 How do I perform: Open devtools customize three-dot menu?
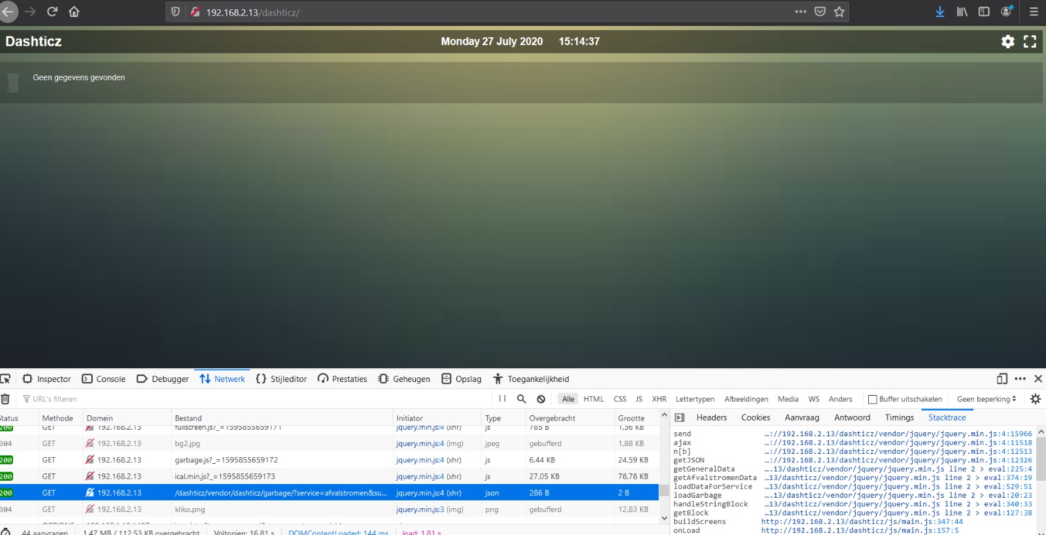click(x=1020, y=379)
